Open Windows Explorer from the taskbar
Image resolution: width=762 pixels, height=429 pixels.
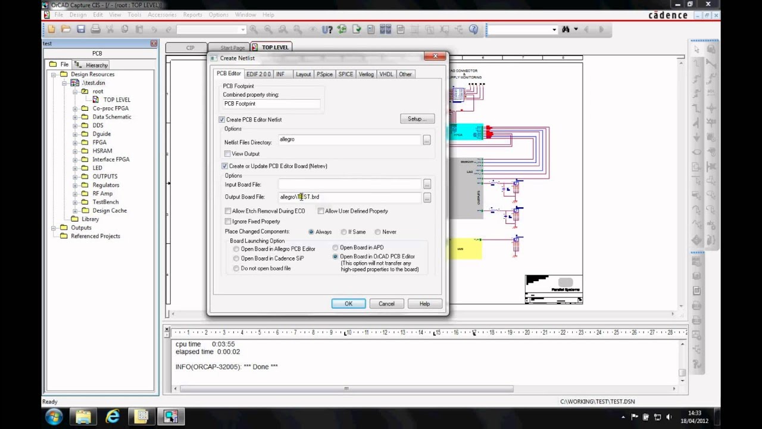click(83, 416)
